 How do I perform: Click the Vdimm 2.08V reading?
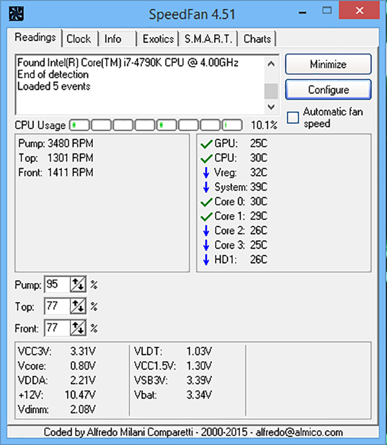pyautogui.click(x=57, y=409)
